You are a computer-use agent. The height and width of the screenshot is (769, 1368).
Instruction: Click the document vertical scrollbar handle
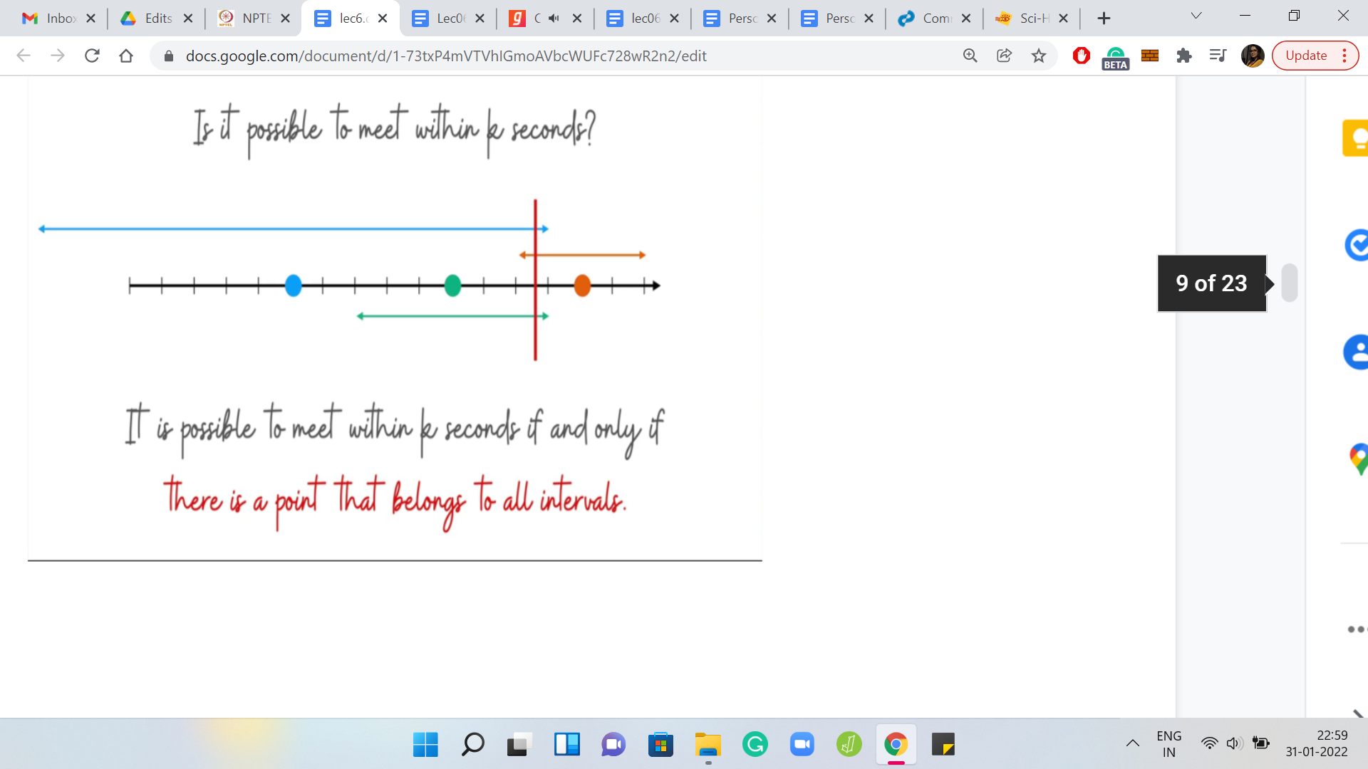click(x=1289, y=283)
